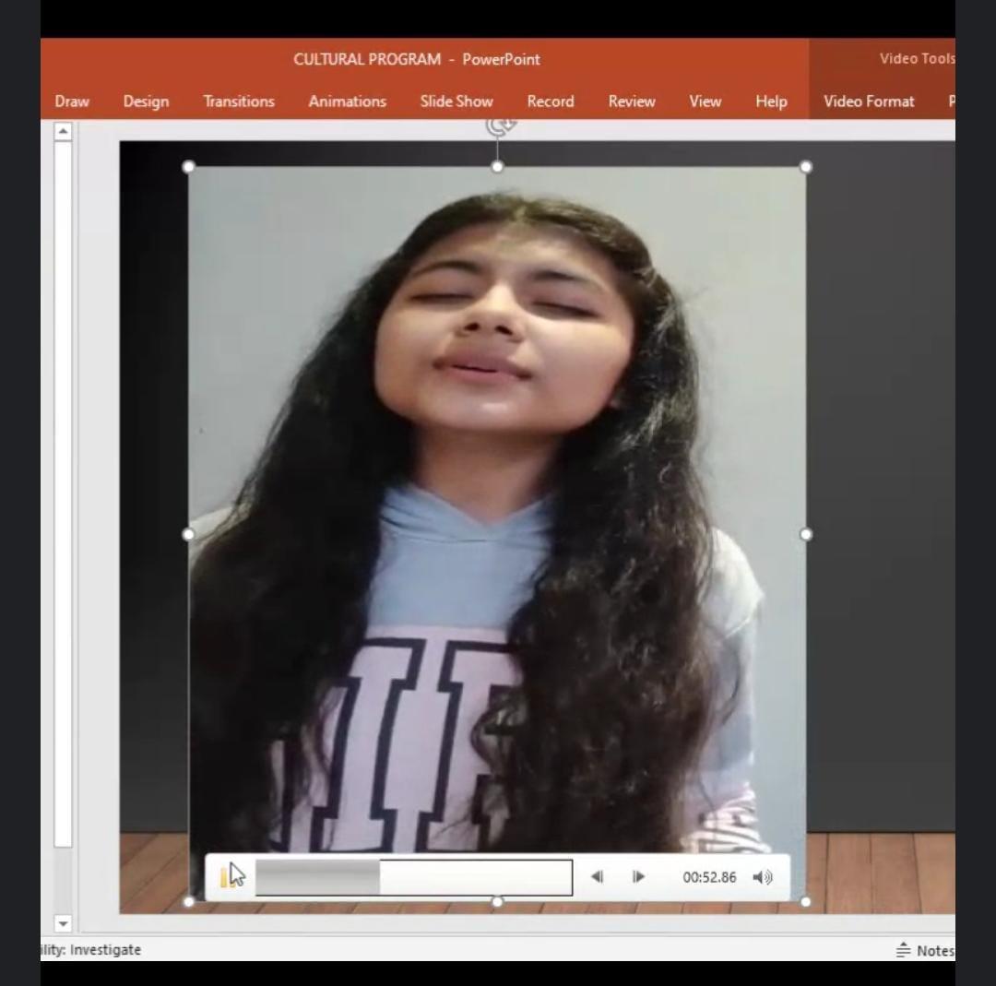Click the left-middle resize handle of video
996x986 pixels.
189,534
